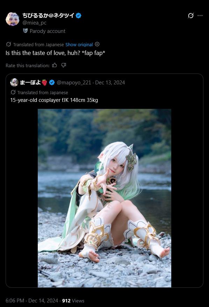Open the quoted post's attached image
Screen dimensions: 209x307
tap(104, 198)
